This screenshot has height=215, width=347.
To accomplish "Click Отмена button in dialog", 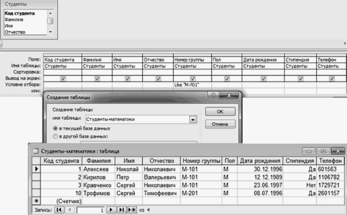I will point(220,124).
